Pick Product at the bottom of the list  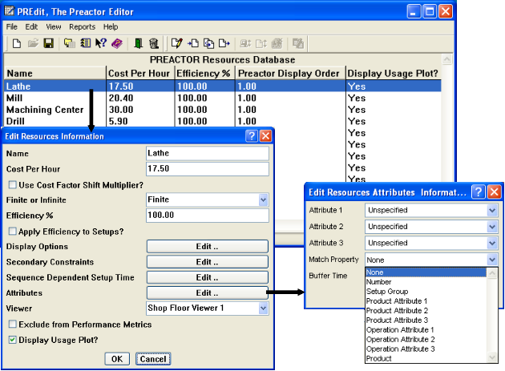426,358
